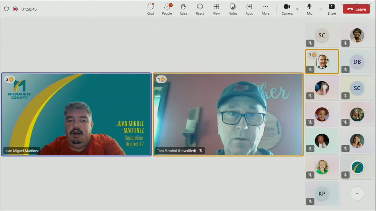This screenshot has height=211, width=376.
Task: Open the React emoji reactions
Action: pos(200,9)
